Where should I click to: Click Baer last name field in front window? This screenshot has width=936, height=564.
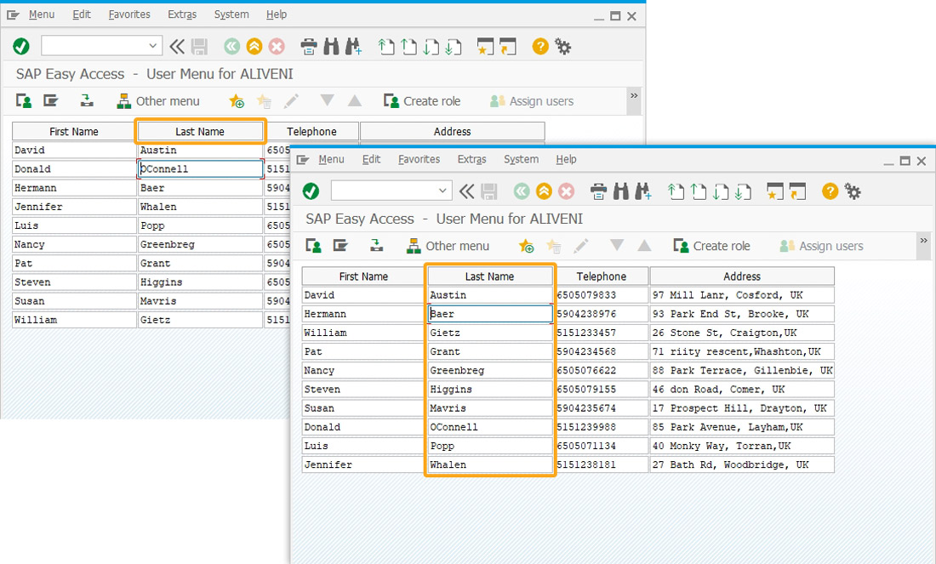pos(490,314)
